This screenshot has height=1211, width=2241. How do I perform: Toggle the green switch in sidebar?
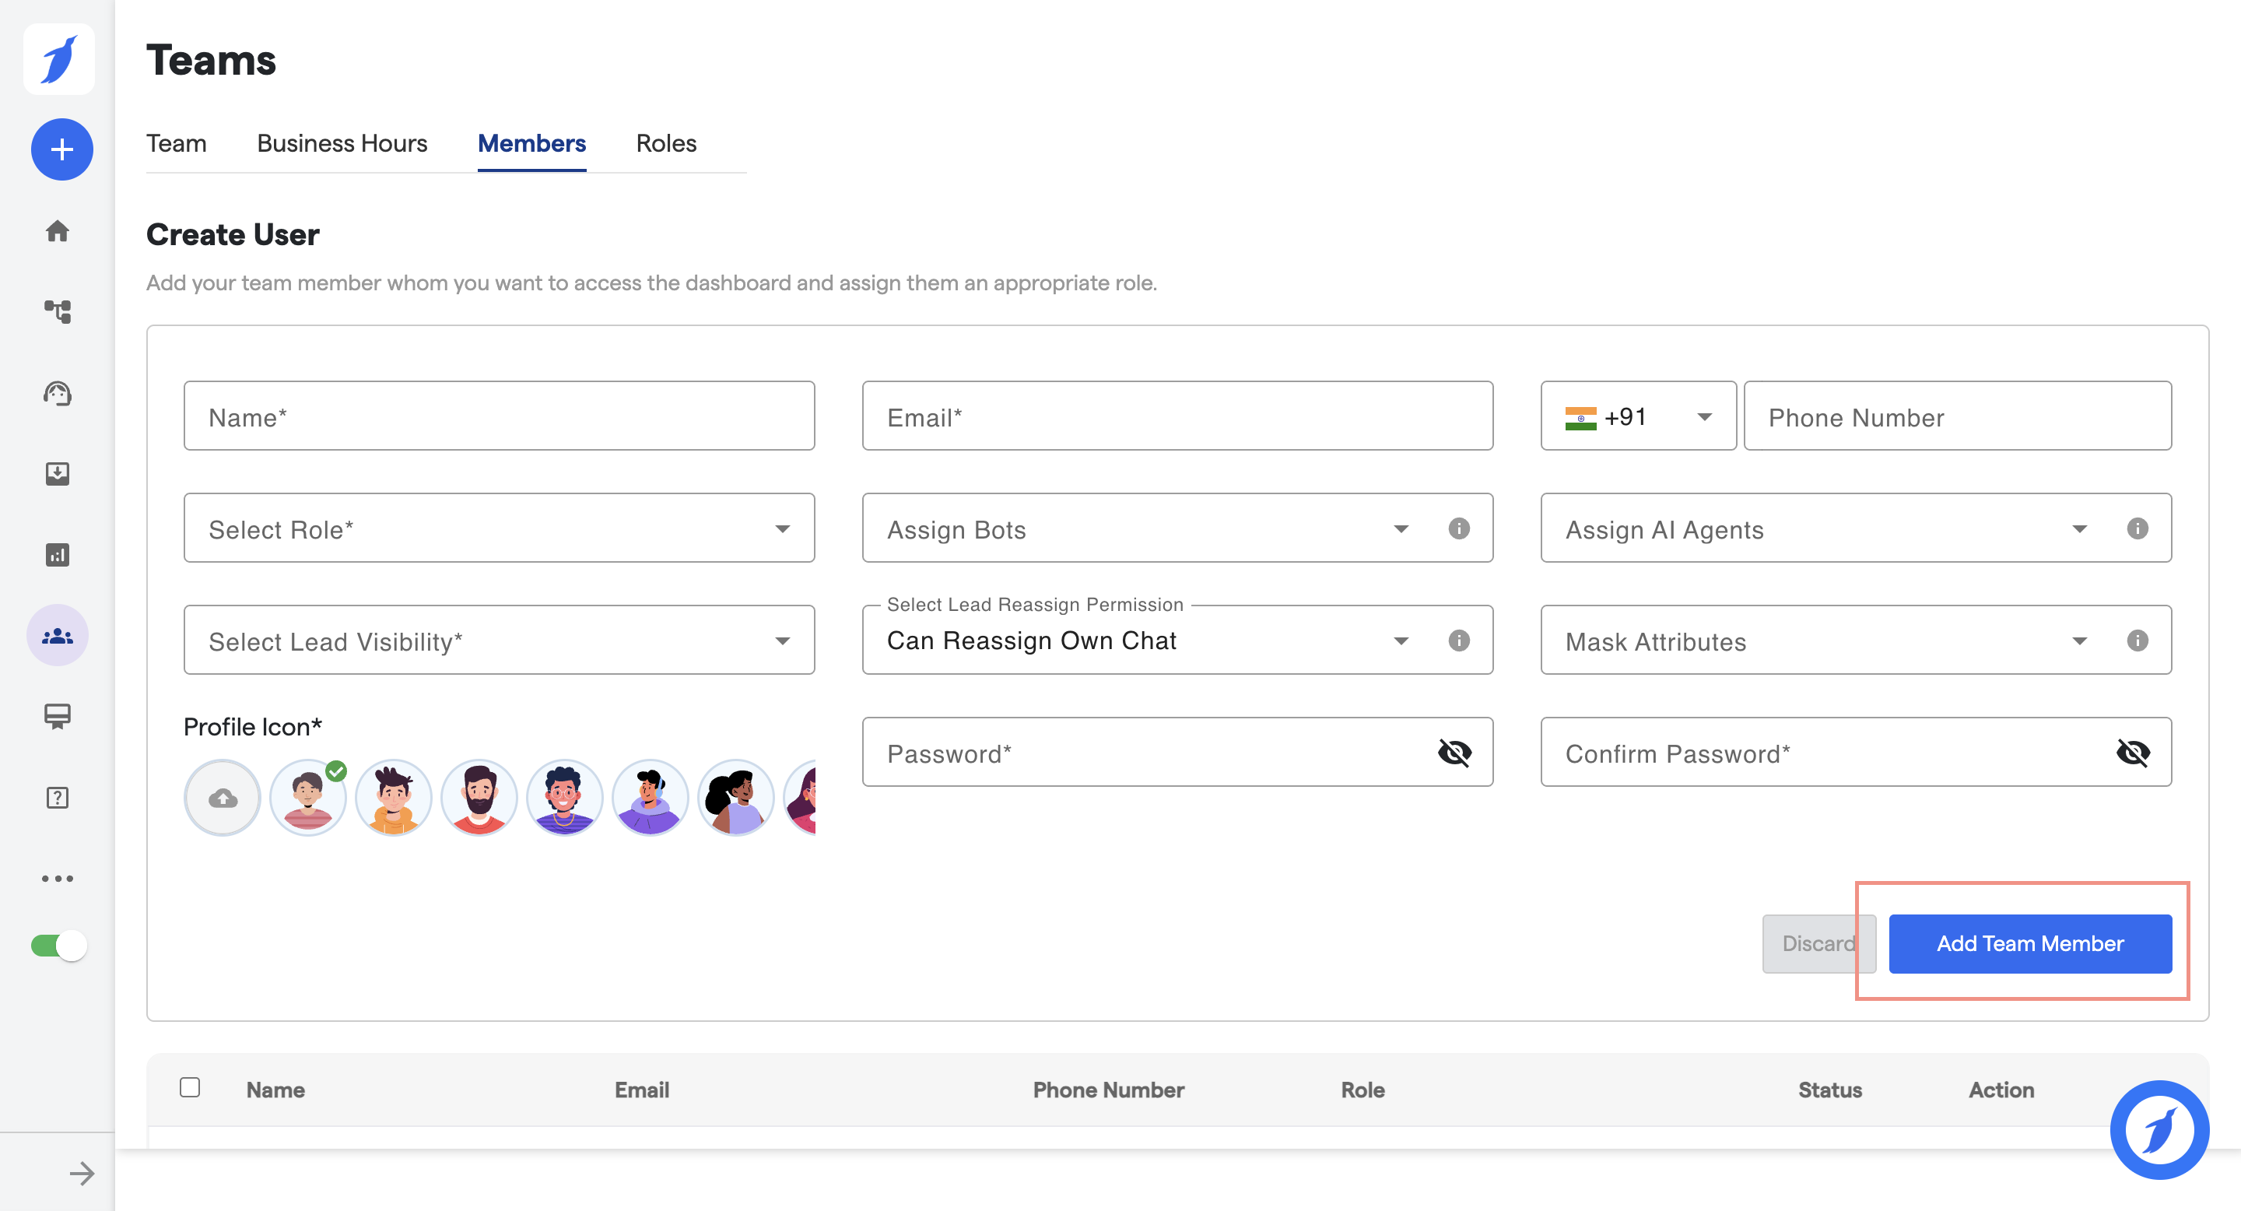point(58,945)
